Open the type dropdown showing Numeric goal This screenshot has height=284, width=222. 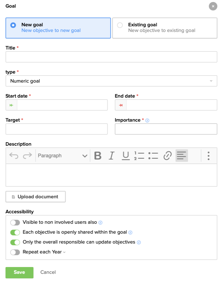tap(111, 81)
